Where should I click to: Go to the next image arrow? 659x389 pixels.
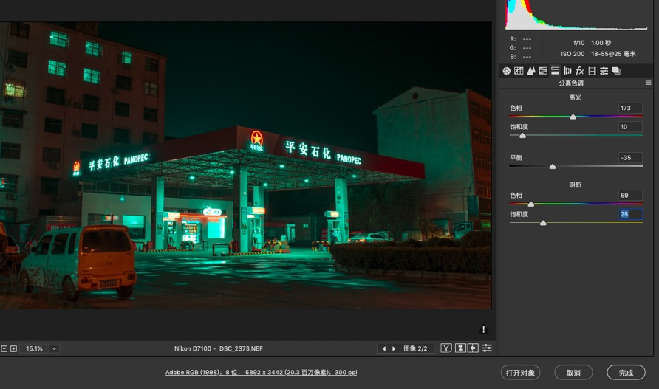click(x=394, y=348)
